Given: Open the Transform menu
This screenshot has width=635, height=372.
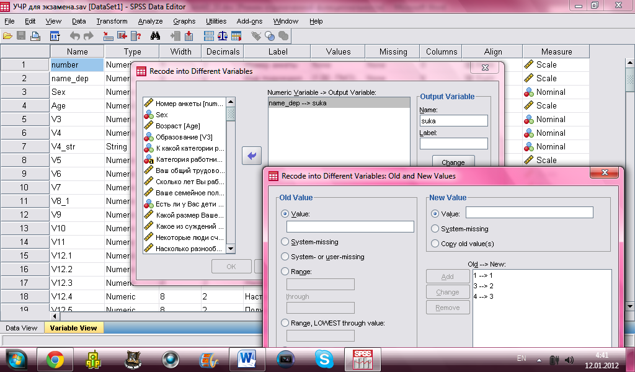Looking at the screenshot, I should [x=112, y=21].
